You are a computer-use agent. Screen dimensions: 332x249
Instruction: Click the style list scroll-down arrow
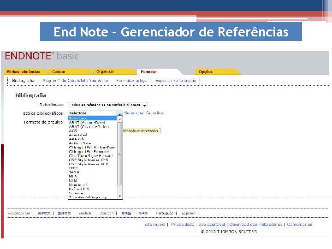click(x=120, y=196)
